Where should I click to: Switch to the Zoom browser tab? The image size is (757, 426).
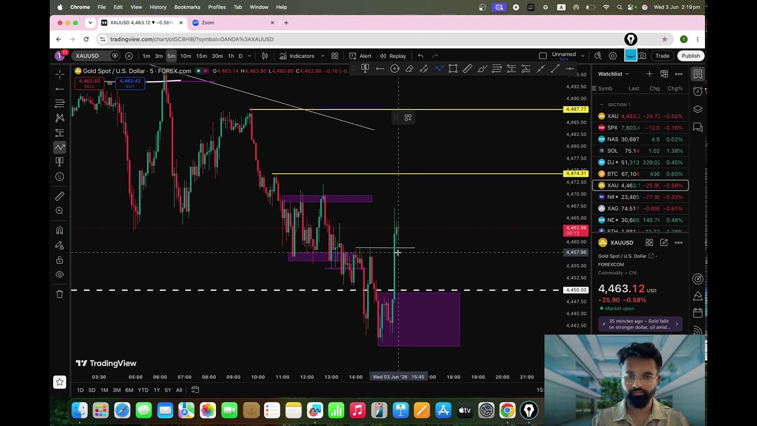[x=234, y=22]
